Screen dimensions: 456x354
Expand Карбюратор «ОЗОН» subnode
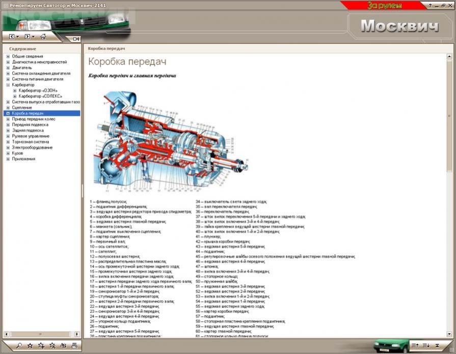15,91
